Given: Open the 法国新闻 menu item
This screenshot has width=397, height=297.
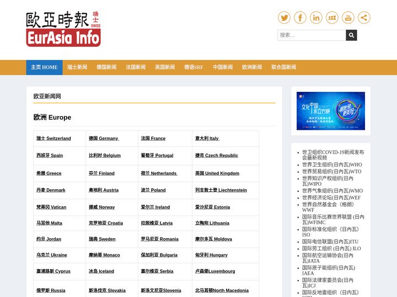Looking at the screenshot, I should click(136, 68).
